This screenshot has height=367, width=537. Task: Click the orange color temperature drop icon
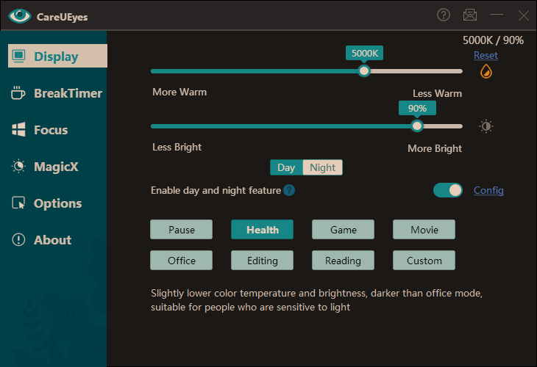pyautogui.click(x=486, y=71)
